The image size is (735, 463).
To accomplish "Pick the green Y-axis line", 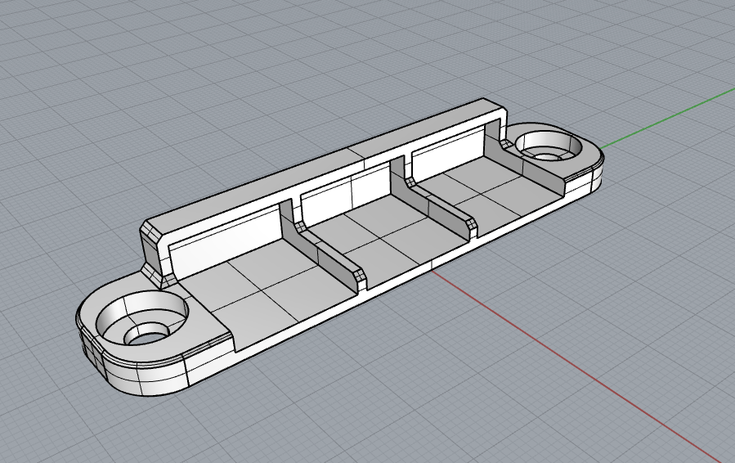I will [667, 116].
